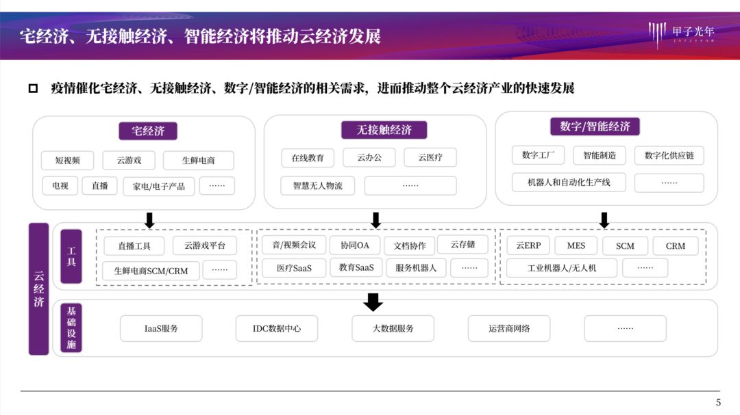
Task: Click the 家电/电子产品 box
Action: click(x=158, y=187)
